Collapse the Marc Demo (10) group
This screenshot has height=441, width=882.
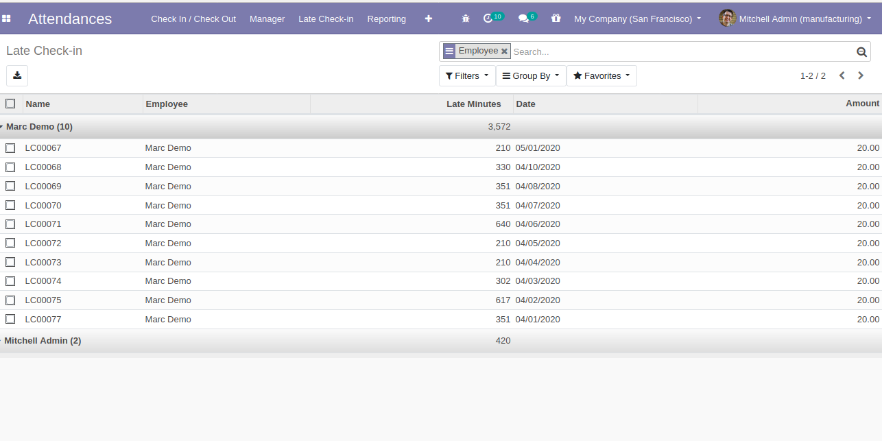point(38,127)
